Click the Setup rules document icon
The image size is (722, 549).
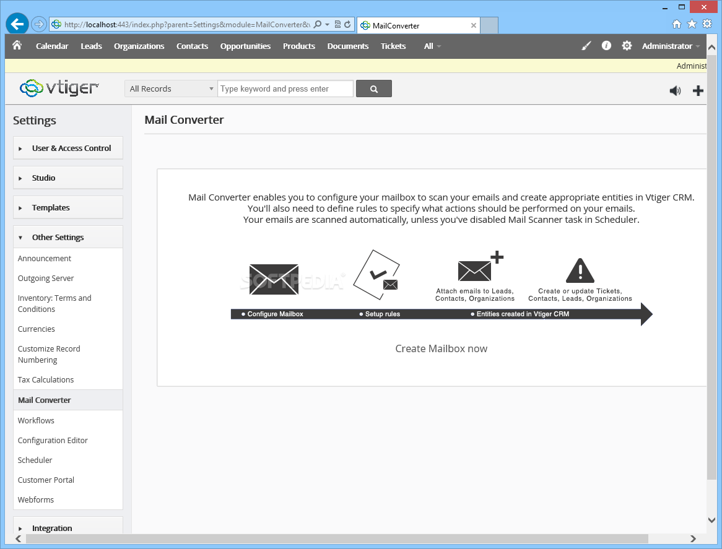point(376,274)
